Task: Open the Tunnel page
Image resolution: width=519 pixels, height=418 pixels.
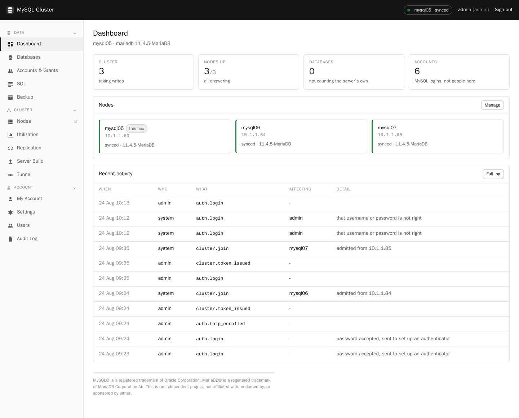Action: [42, 175]
